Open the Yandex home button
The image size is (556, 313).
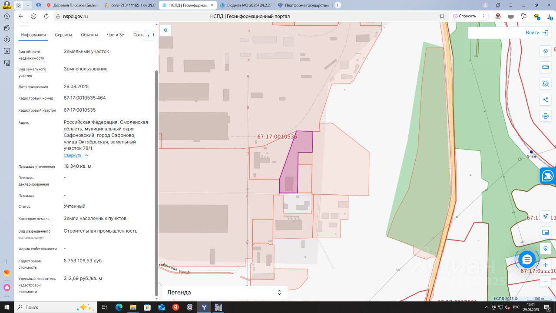(33, 16)
